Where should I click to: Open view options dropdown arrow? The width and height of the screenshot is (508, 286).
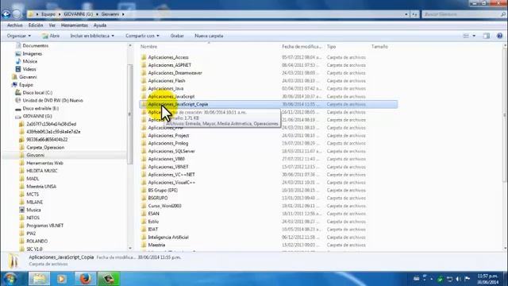pyautogui.click(x=474, y=36)
